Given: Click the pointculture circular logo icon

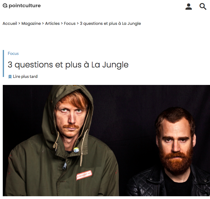Looking at the screenshot, I should point(5,6).
